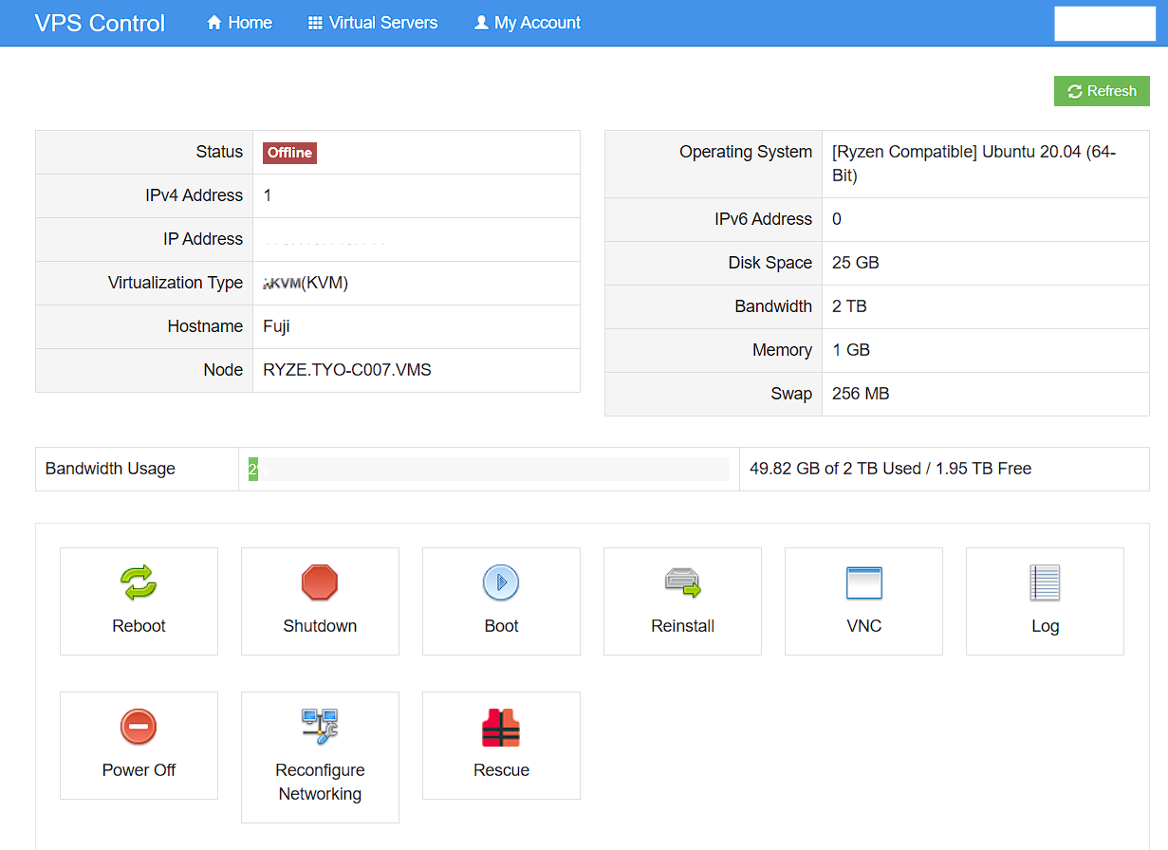Click the hostname value Fuji
The image size is (1168, 850).
pyautogui.click(x=276, y=326)
